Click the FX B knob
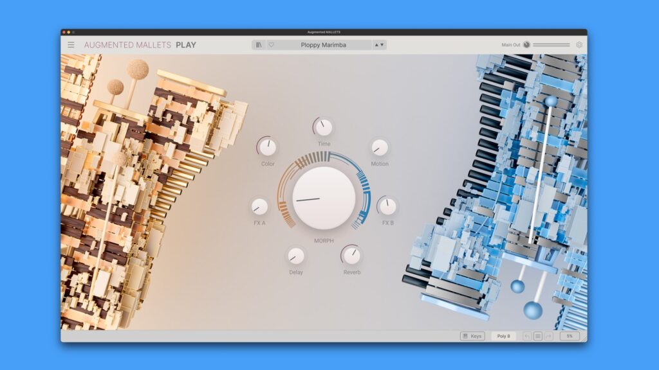This screenshot has height=370, width=659. (x=387, y=206)
